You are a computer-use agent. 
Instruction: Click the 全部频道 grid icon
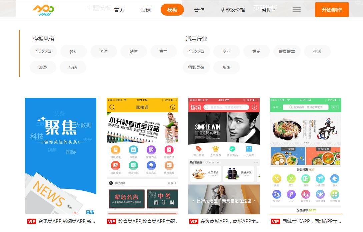coord(334,194)
